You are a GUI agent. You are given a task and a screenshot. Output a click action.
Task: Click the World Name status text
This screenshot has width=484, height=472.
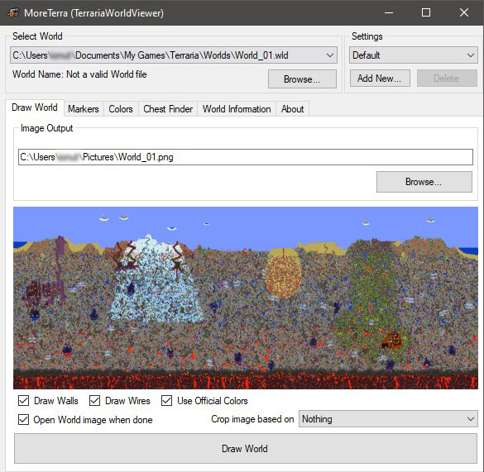79,74
